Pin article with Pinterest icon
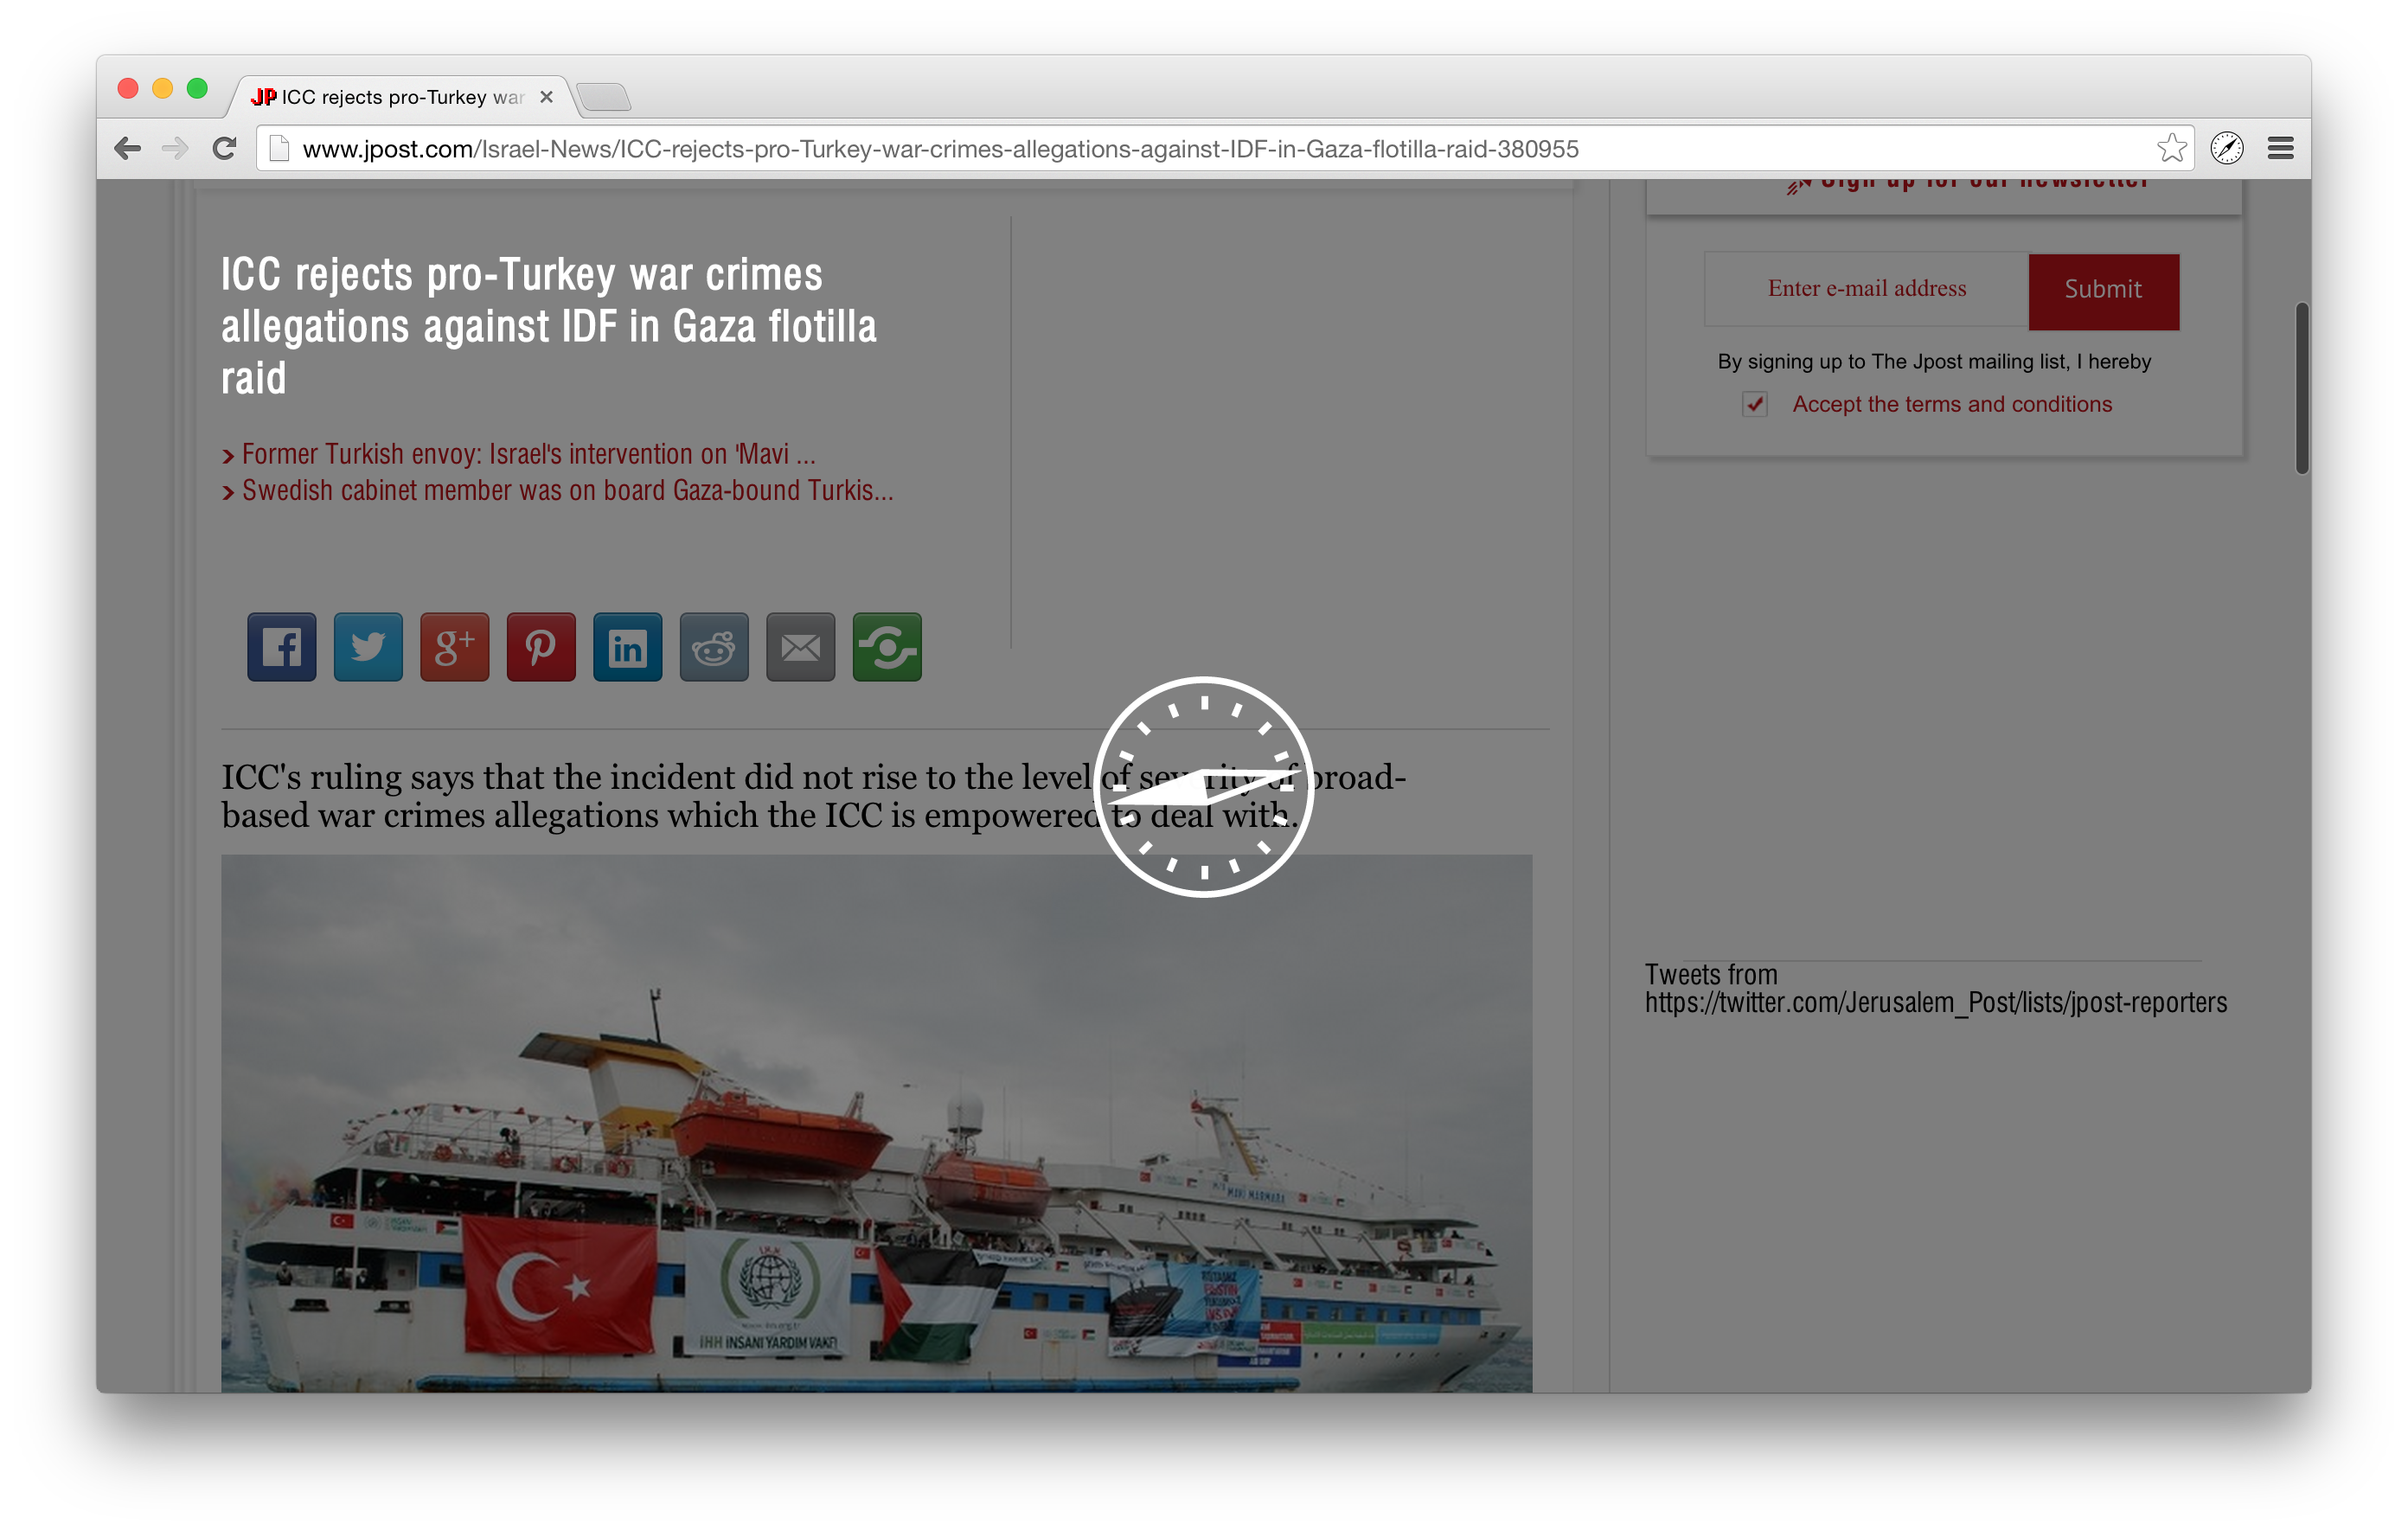2408x1531 pixels. point(541,647)
